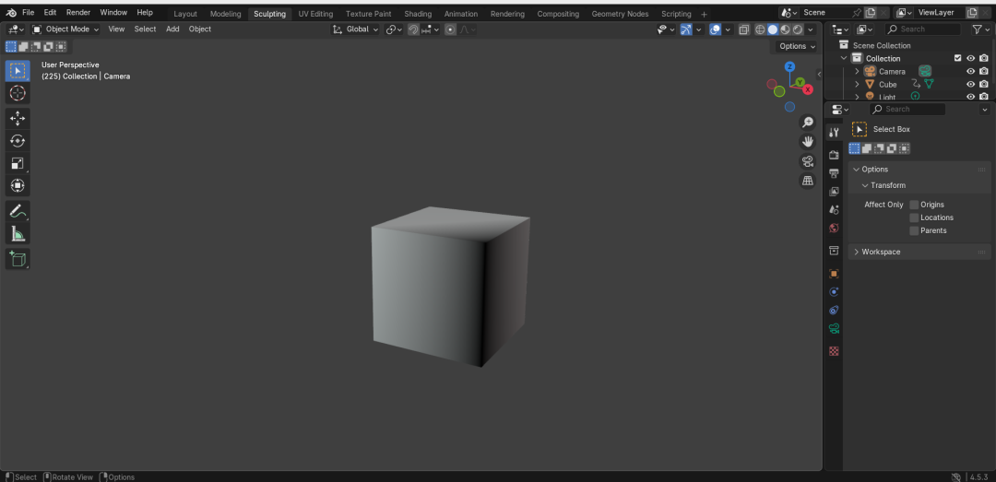
Task: Hide the Cube in viewport via eye icon
Action: 970,85
